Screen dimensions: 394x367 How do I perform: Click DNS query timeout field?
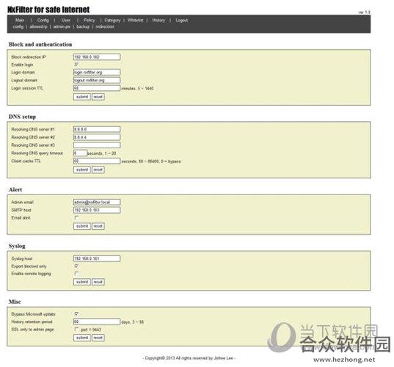pos(80,153)
